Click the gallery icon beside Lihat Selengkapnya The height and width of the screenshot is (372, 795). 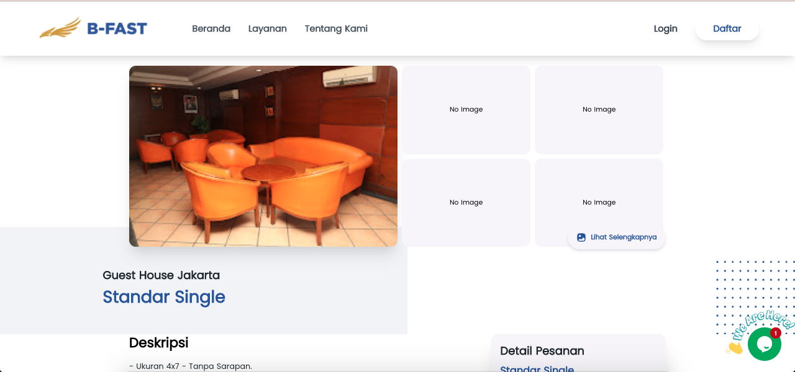pos(581,237)
